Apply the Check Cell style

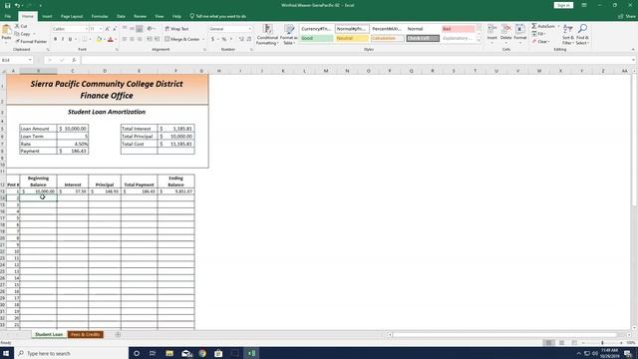point(423,38)
